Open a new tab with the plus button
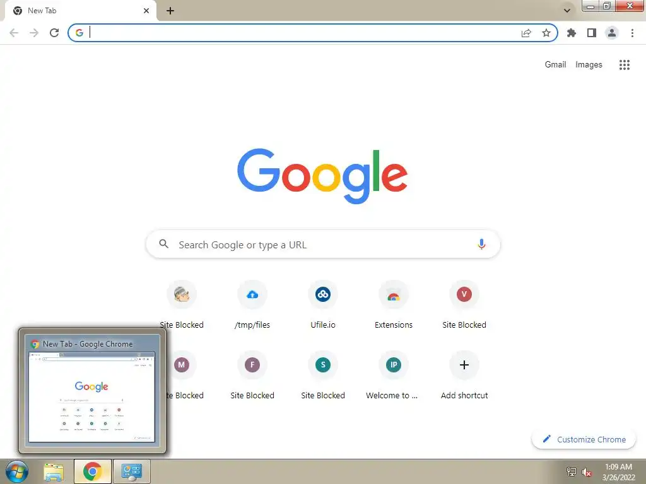The width and height of the screenshot is (646, 484). pyautogui.click(x=170, y=11)
